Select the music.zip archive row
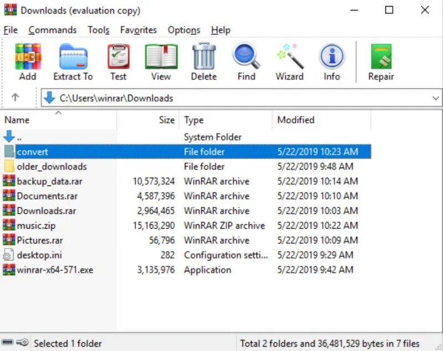 (x=187, y=225)
